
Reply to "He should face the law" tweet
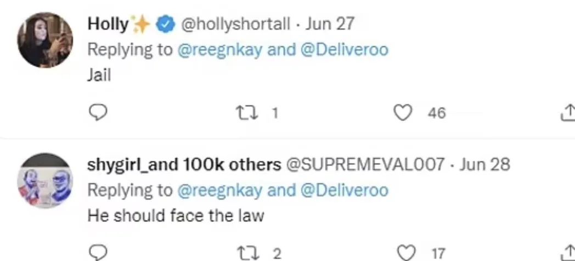tap(98, 253)
